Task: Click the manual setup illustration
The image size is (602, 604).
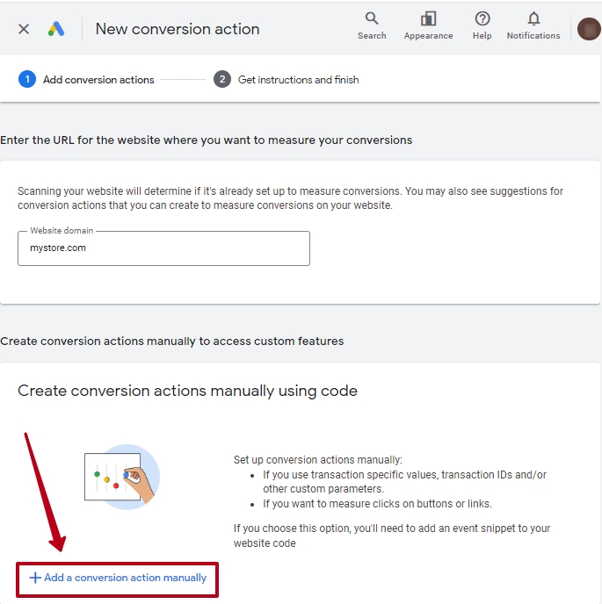Action: coord(122,477)
